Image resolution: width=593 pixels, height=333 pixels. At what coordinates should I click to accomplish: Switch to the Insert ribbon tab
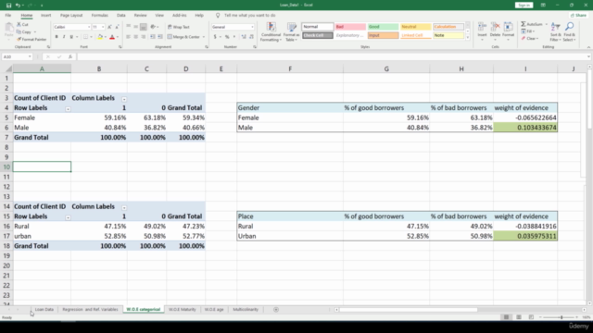pos(45,16)
